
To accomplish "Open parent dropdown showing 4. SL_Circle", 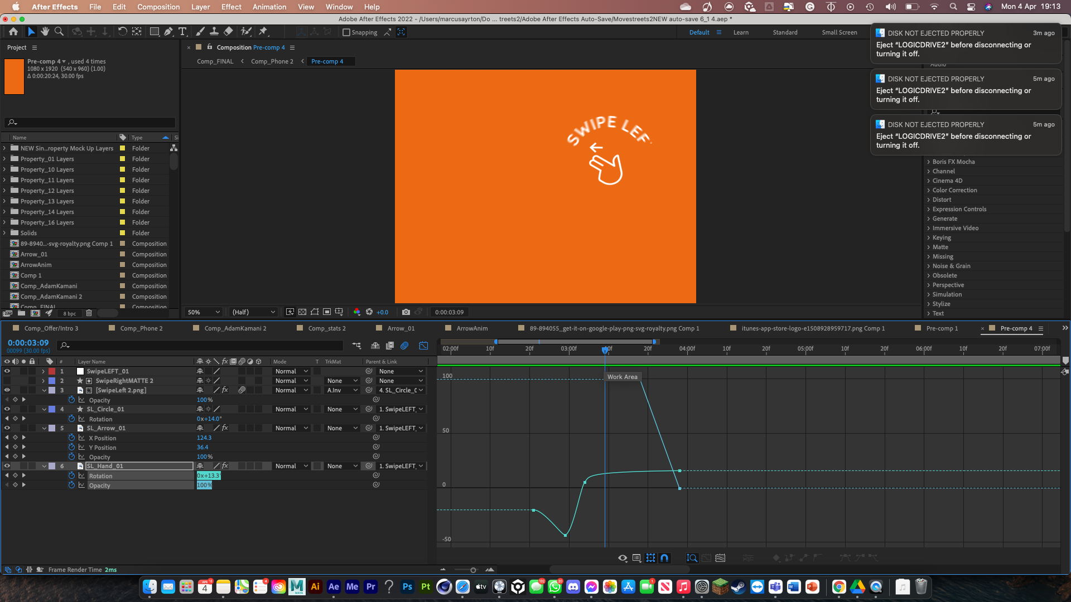I will click(x=401, y=390).
